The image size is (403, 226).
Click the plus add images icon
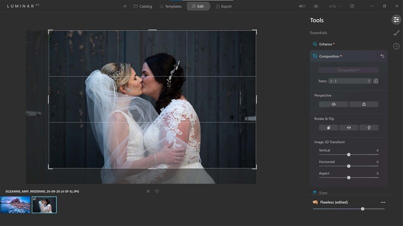(125, 6)
